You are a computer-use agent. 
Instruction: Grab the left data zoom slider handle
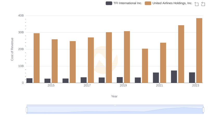(27, 110)
